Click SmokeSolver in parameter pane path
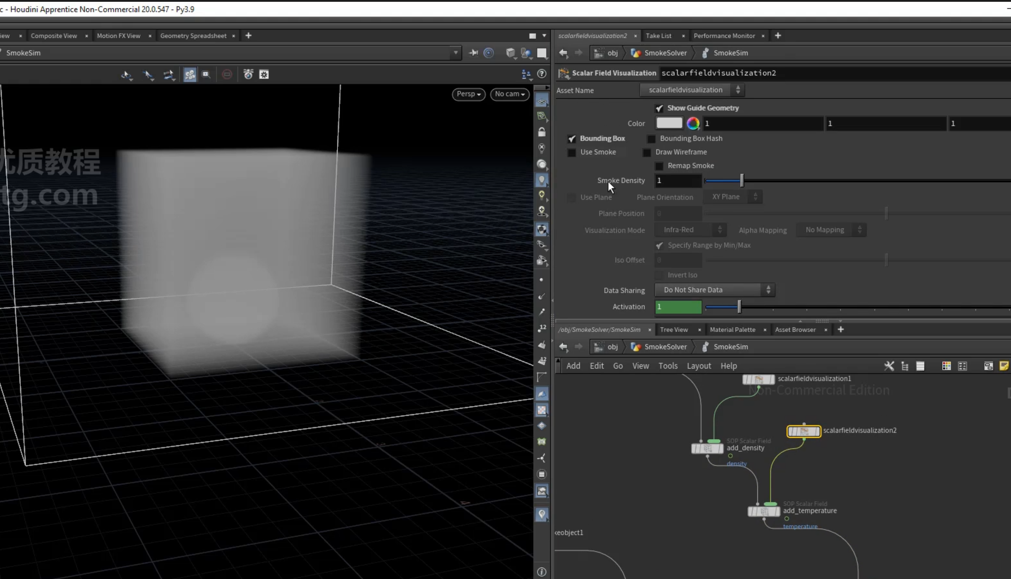The image size is (1011, 579). pyautogui.click(x=665, y=53)
